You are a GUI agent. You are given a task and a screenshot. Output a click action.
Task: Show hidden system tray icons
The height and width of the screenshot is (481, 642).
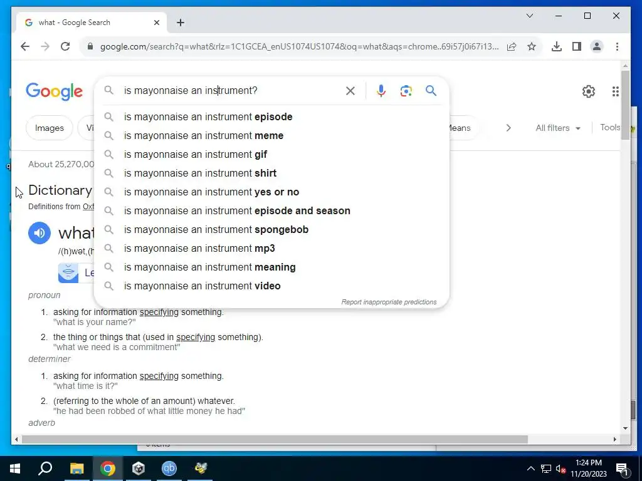(x=530, y=468)
